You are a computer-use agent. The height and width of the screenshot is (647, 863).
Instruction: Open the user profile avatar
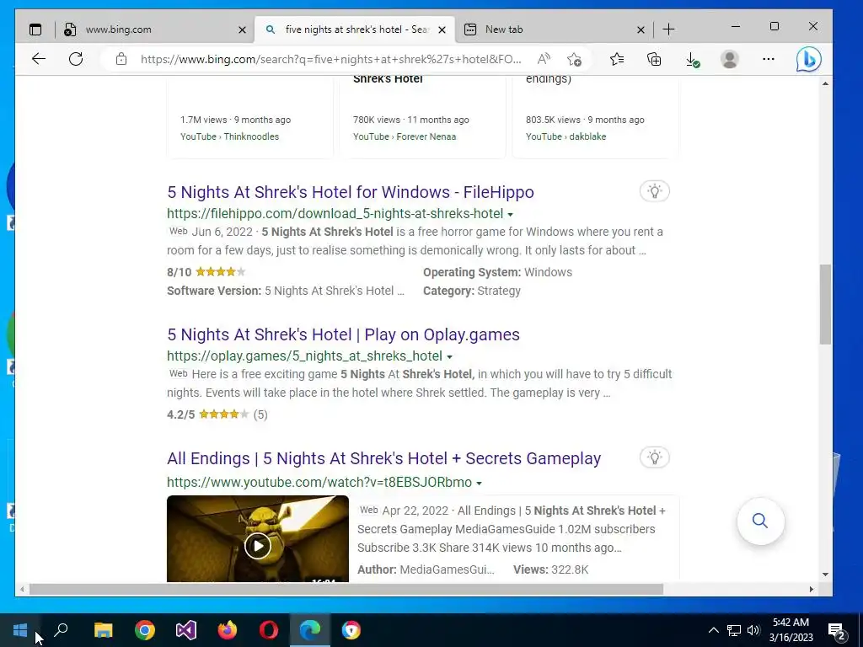point(729,59)
